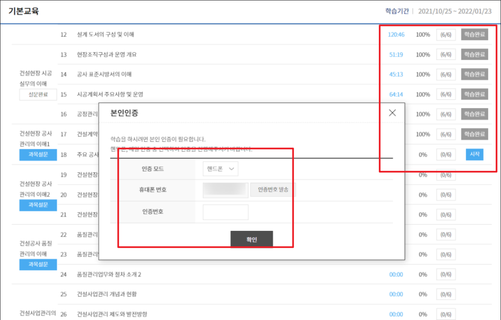Start lesson 18 using the 시작 button
The width and height of the screenshot is (501, 320).
[x=474, y=154]
